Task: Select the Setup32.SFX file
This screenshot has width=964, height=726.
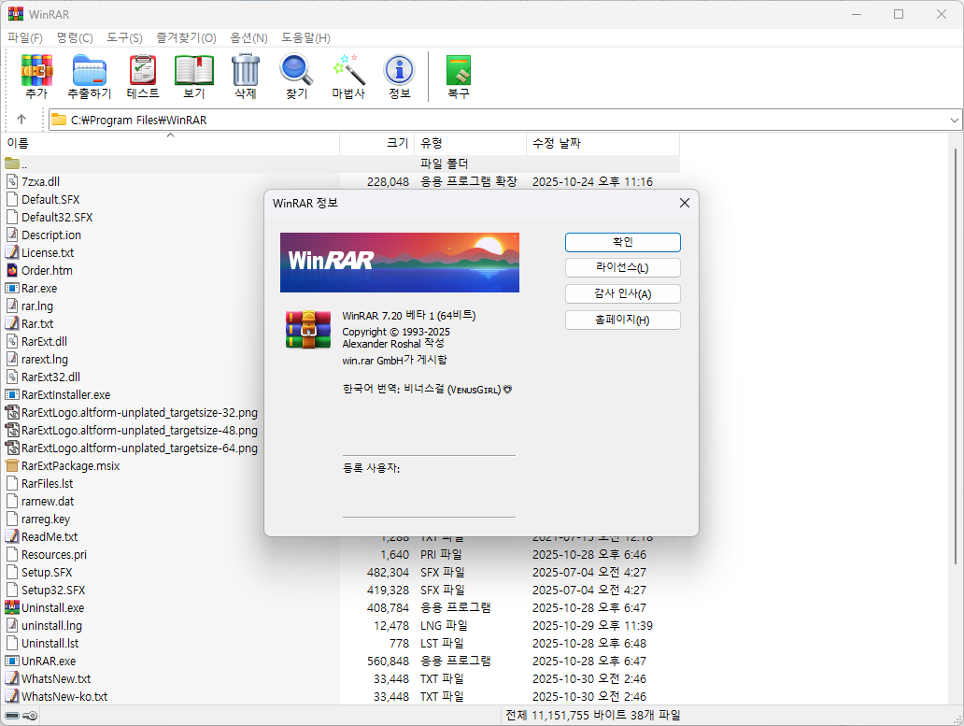Action: pyautogui.click(x=53, y=591)
